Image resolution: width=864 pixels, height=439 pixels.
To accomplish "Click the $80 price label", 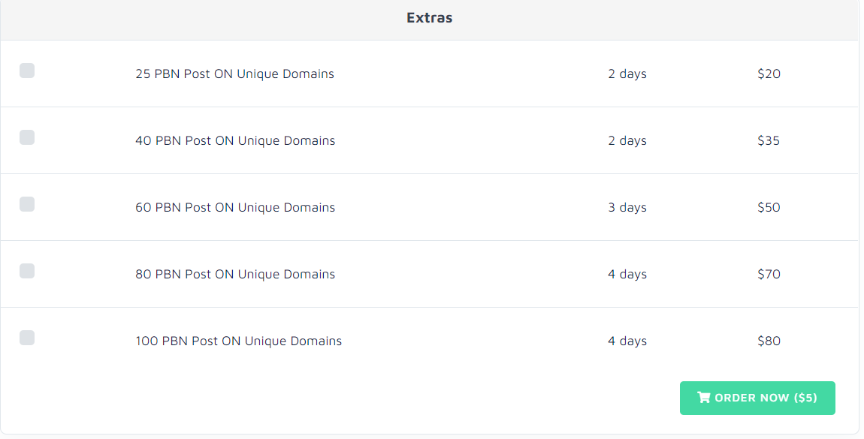I will click(x=769, y=341).
